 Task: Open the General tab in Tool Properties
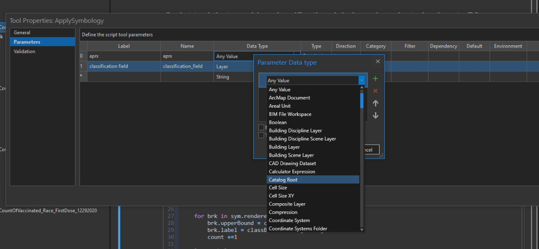point(22,33)
